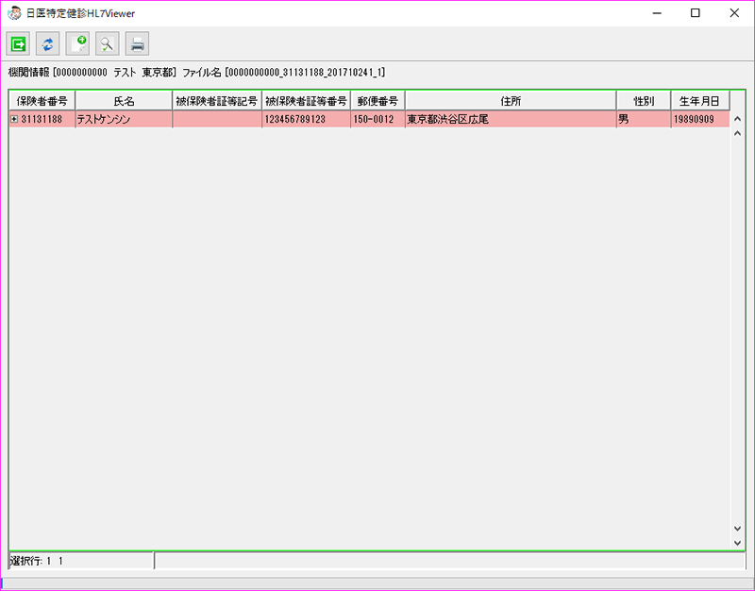The image size is (755, 591).
Task: Click the birthdate cell 19890909
Action: 700,120
